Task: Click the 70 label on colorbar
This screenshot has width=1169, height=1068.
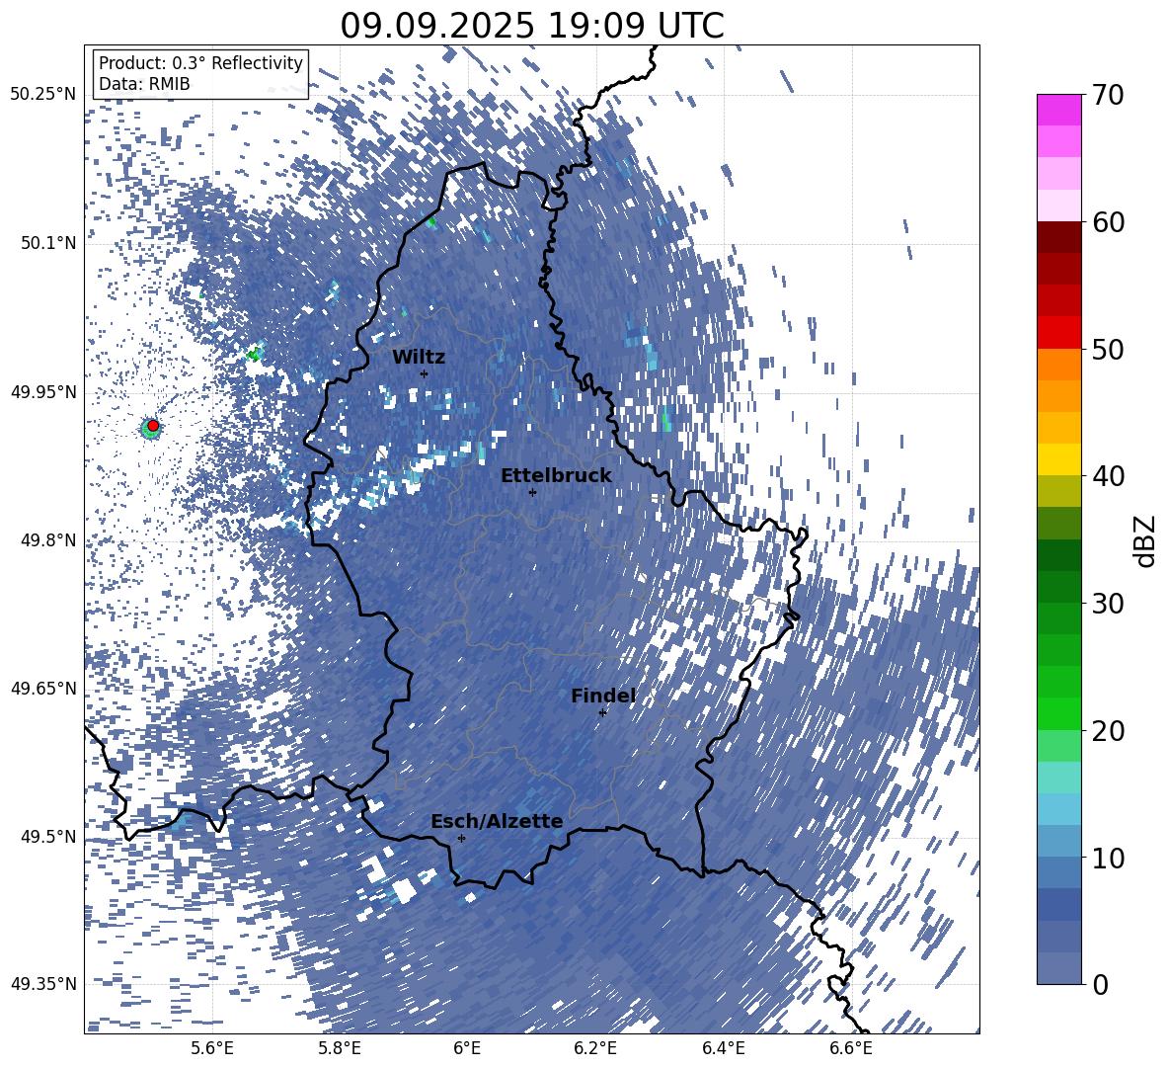Action: point(1107,96)
